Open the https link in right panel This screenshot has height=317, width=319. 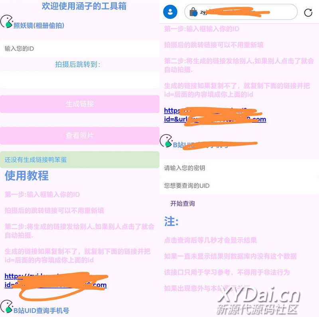215,115
